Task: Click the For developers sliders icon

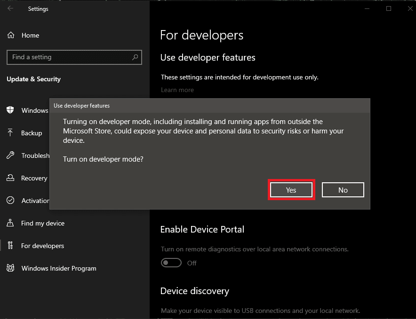Action: click(x=10, y=246)
